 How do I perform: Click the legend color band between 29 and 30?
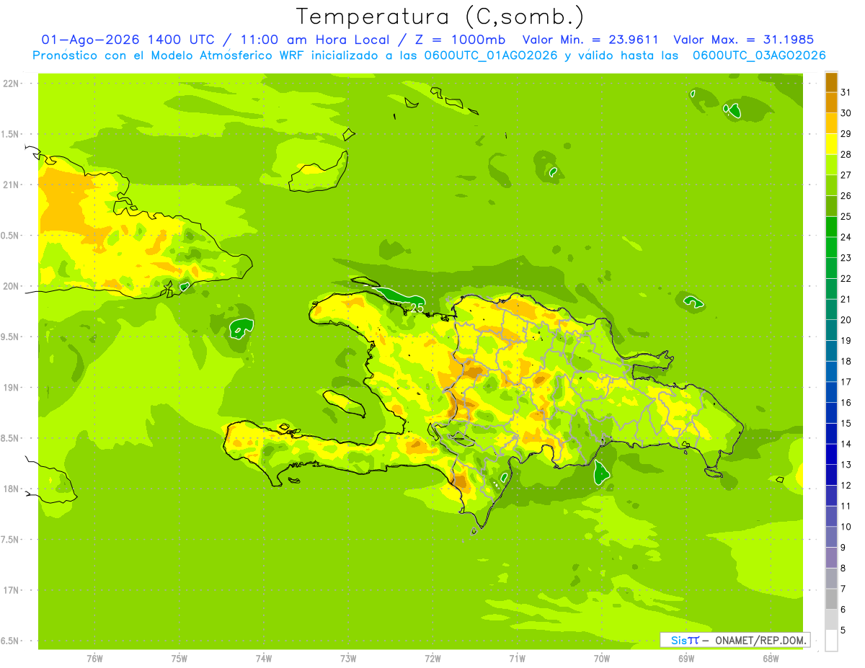click(x=831, y=123)
